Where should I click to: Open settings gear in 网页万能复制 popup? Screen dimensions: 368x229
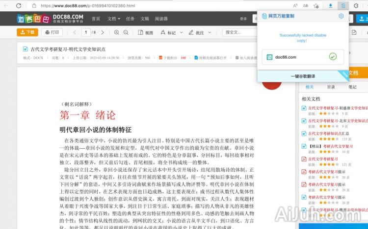341,16
